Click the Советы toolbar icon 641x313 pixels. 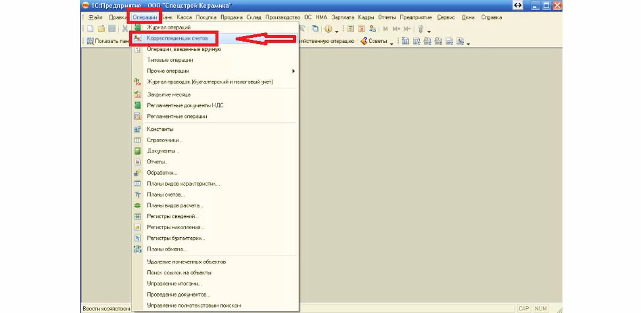click(x=364, y=41)
